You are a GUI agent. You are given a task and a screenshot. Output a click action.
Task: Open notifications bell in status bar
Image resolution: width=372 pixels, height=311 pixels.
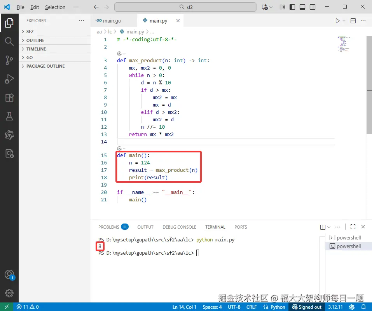[x=363, y=307]
